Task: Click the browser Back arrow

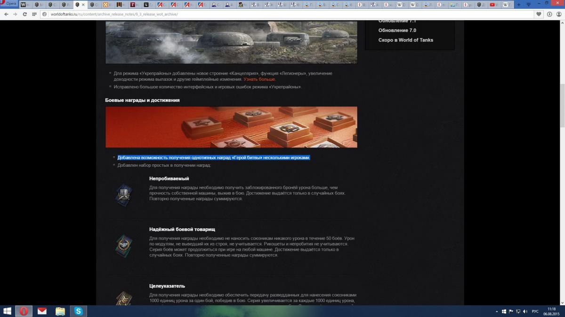Action: 7,14
